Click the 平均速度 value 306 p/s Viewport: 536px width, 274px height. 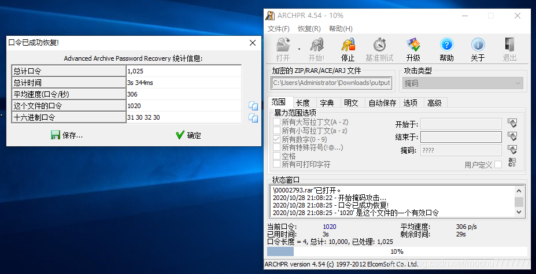point(466,227)
